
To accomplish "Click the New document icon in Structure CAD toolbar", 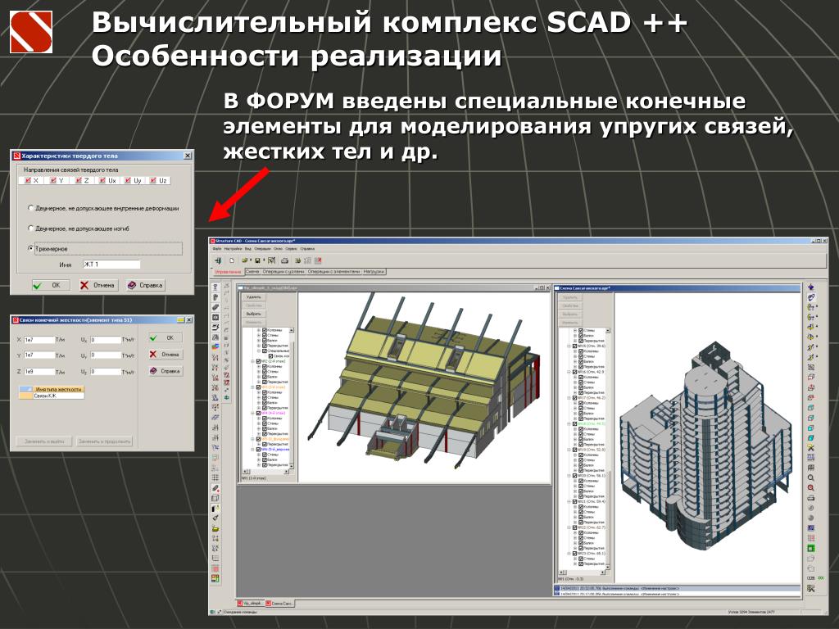I will point(232,260).
